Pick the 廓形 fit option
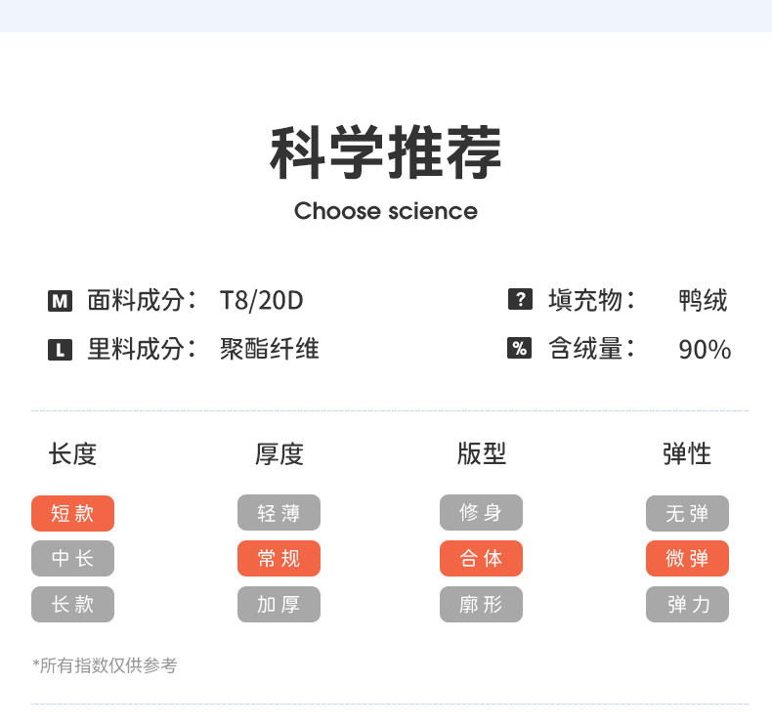The width and height of the screenshot is (772, 726). pyautogui.click(x=481, y=605)
